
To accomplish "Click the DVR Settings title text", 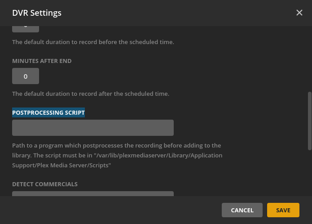I will [37, 13].
